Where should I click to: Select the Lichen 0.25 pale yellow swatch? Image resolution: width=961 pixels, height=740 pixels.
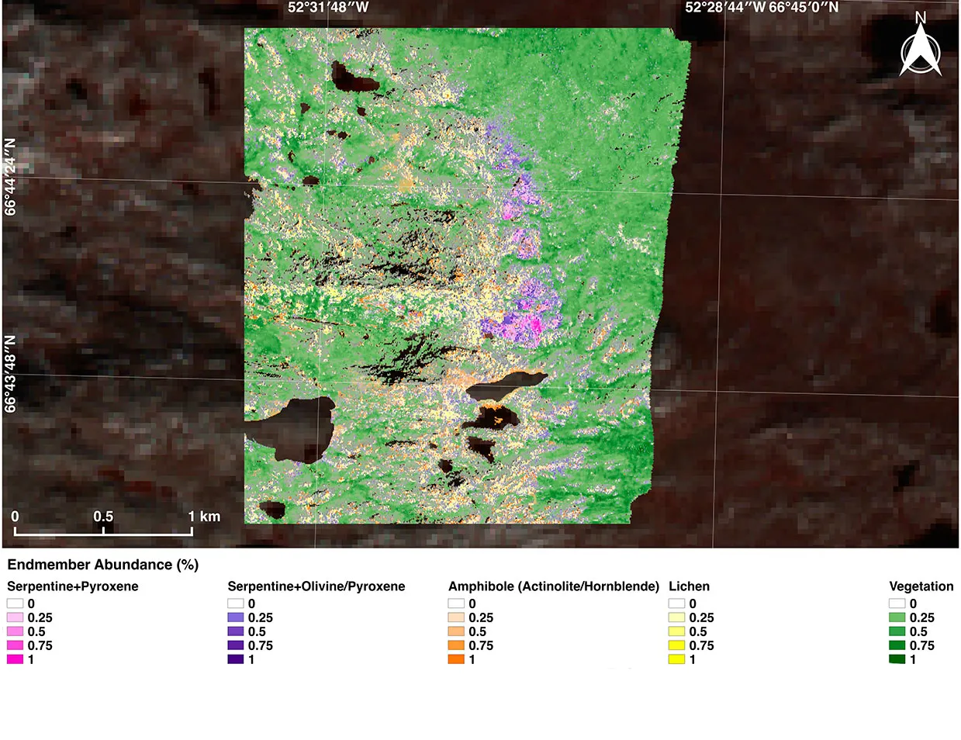coord(676,617)
